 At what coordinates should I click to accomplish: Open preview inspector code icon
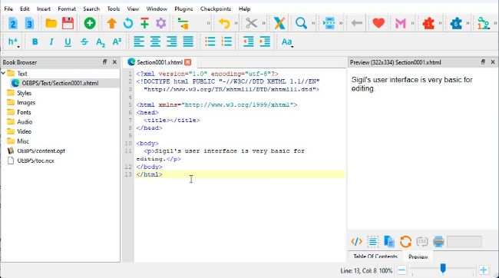coord(356,242)
